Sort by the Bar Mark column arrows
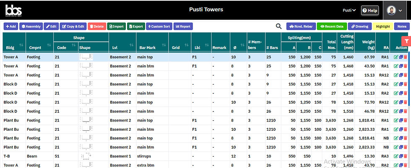The width and height of the screenshot is (411, 168). click(164, 45)
